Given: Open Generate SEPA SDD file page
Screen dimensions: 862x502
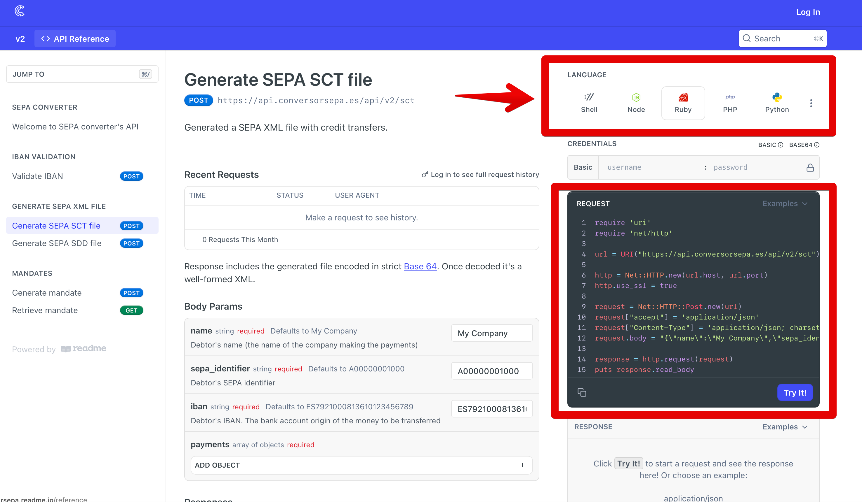Looking at the screenshot, I should click(x=57, y=243).
